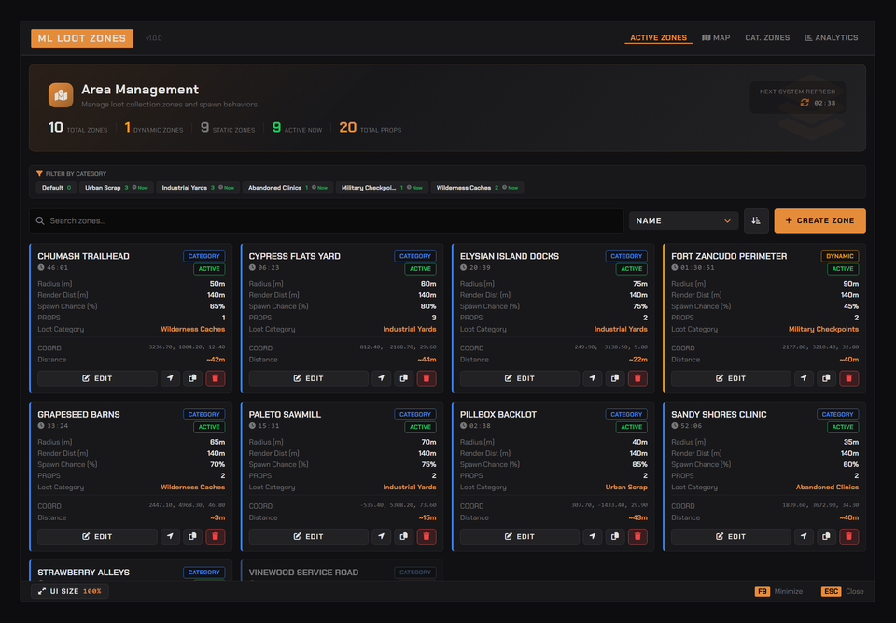The image size is (896, 623).
Task: Click the Fort Zancudo DYNAMIC badge
Action: click(x=839, y=256)
